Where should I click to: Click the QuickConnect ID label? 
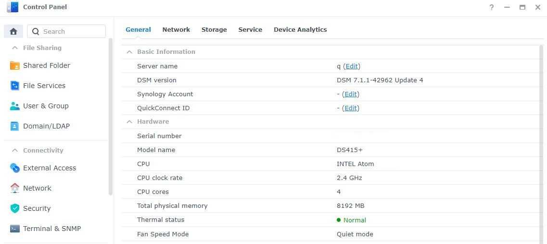click(163, 108)
